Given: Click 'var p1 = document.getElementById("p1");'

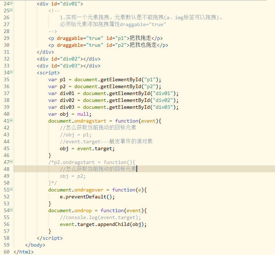Looking at the screenshot, I should click(x=104, y=80).
